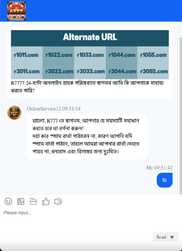Viewport: 182px width, 251px height.
Task: Open the r1011.com alternate URL
Action: point(26,55)
